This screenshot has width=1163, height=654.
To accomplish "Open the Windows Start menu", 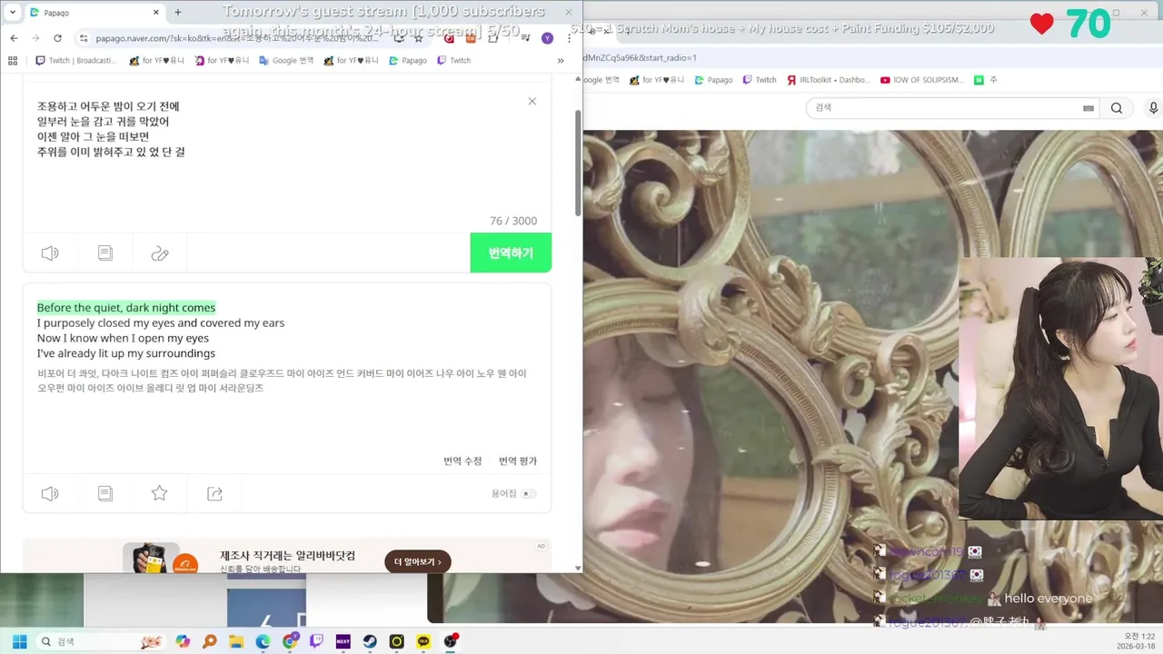I will tap(19, 641).
